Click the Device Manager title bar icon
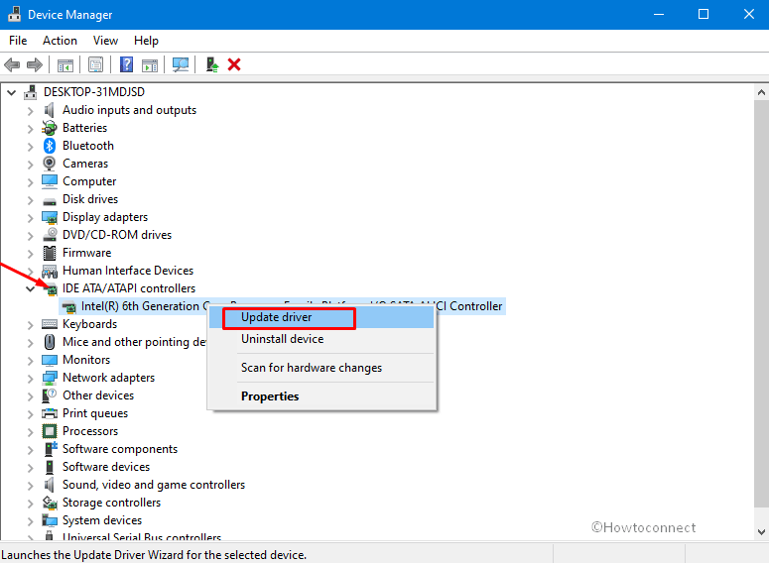Viewport: 769px width, 563px height. (14, 14)
